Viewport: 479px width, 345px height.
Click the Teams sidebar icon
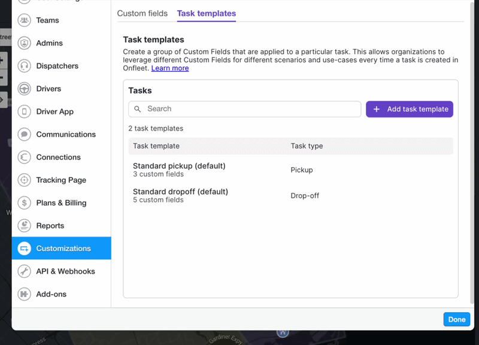pyautogui.click(x=24, y=20)
